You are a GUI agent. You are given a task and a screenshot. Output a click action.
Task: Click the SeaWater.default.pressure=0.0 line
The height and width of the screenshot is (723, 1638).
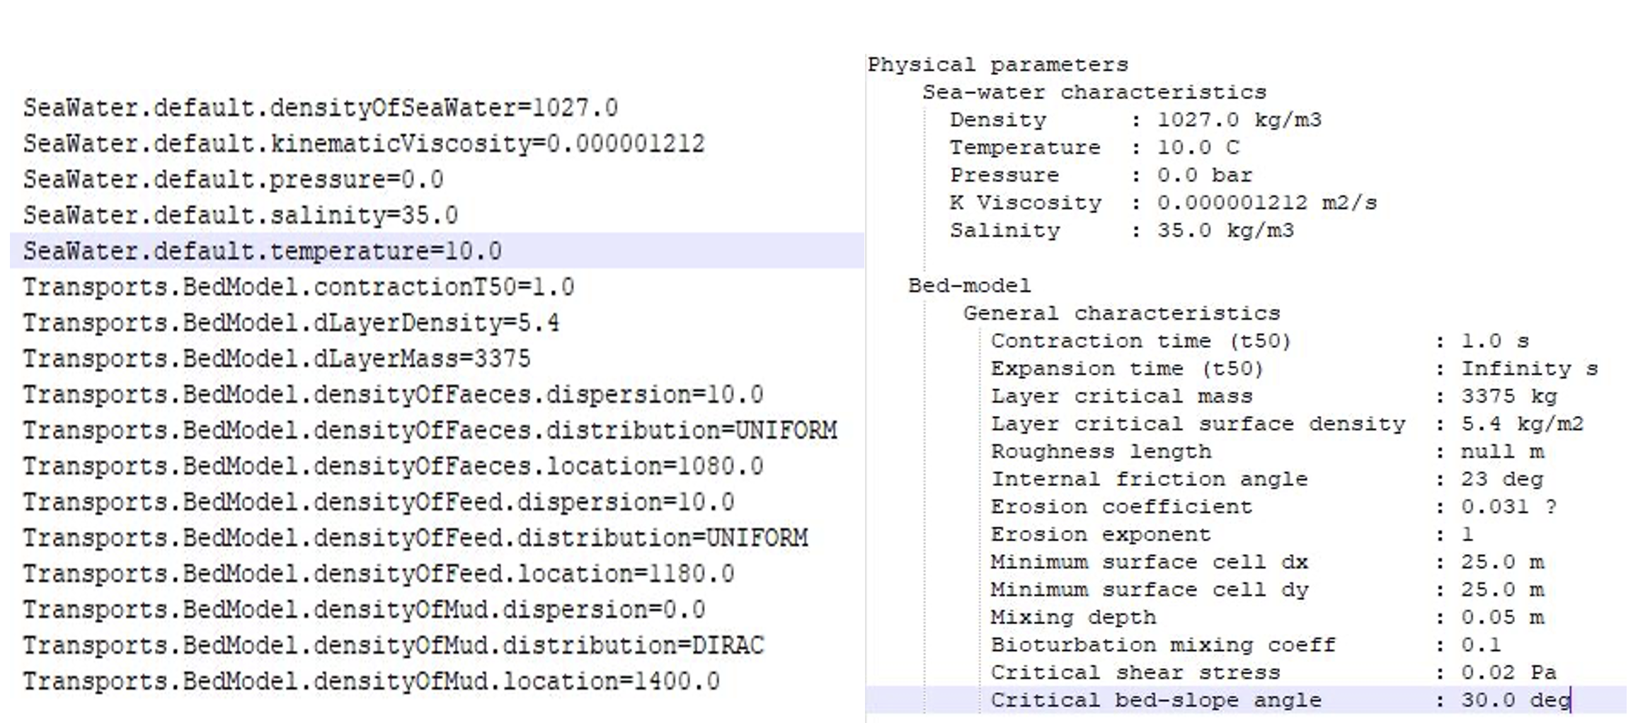click(x=233, y=180)
